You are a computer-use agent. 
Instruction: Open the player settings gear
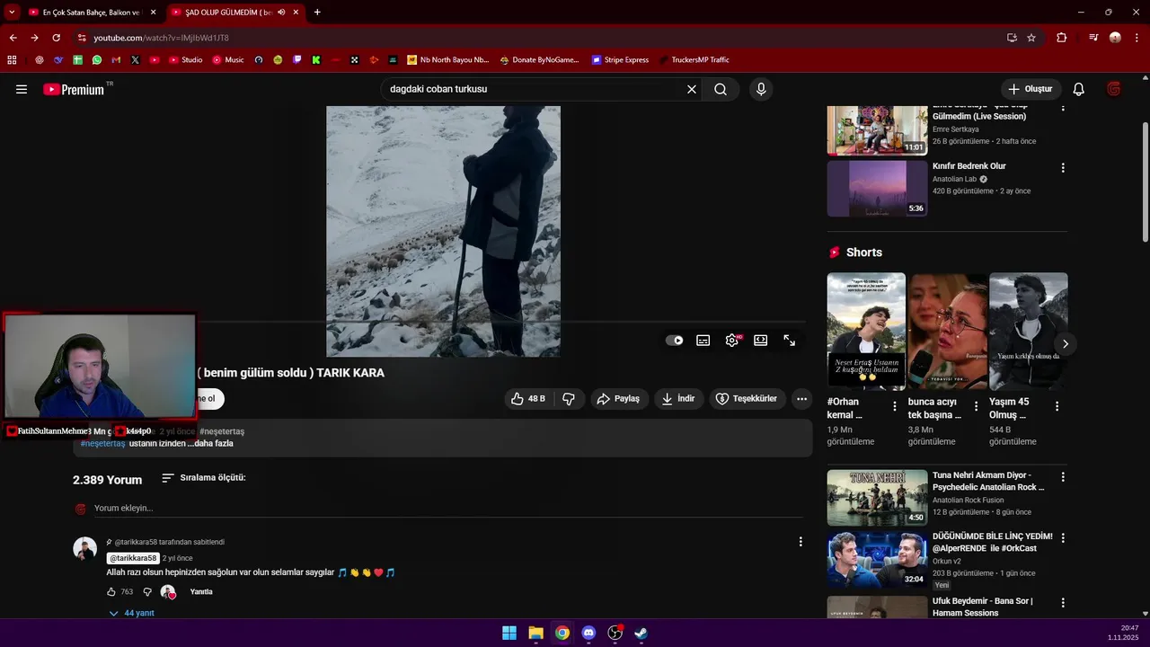pos(732,341)
